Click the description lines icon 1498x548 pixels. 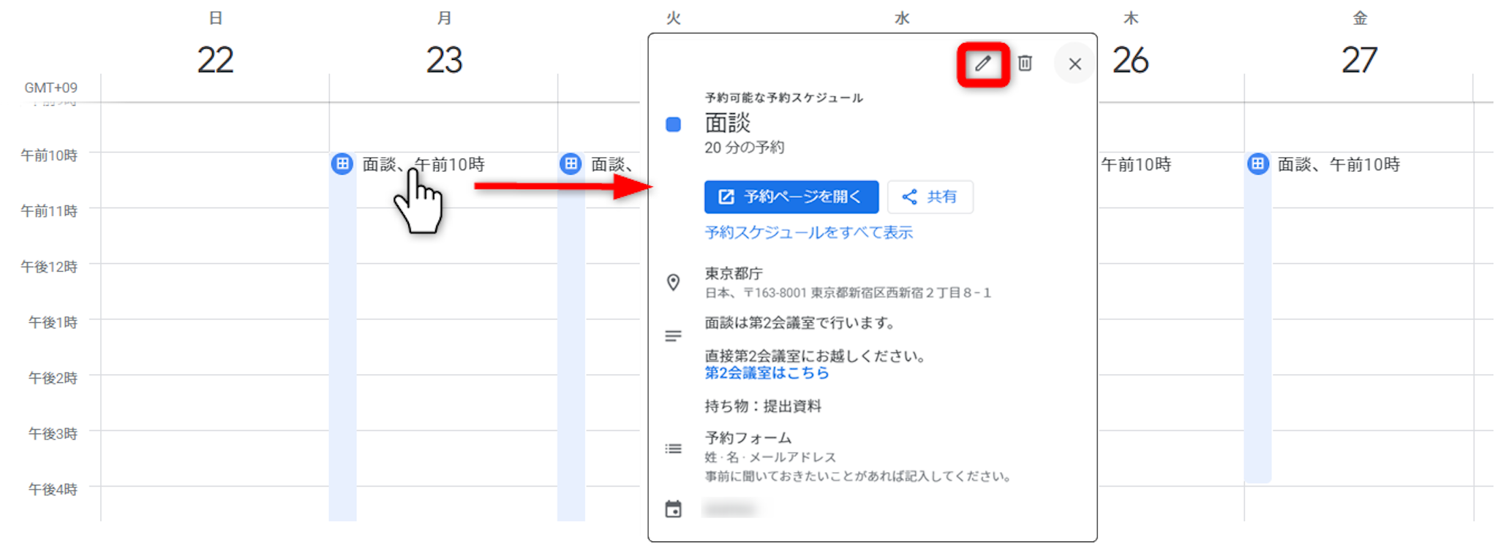point(673,336)
